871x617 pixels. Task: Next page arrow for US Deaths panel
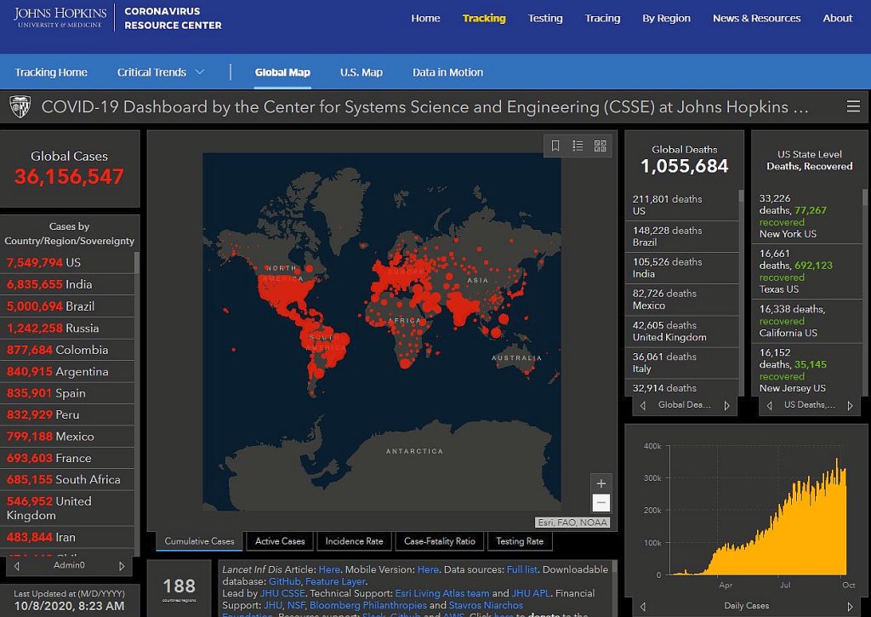point(850,406)
